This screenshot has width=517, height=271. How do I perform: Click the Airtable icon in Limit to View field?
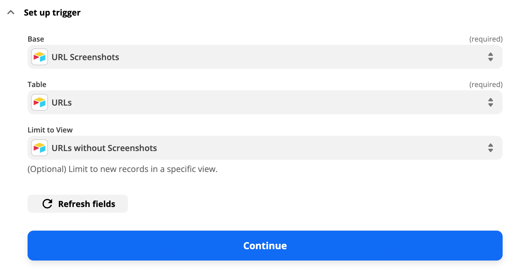click(x=39, y=147)
